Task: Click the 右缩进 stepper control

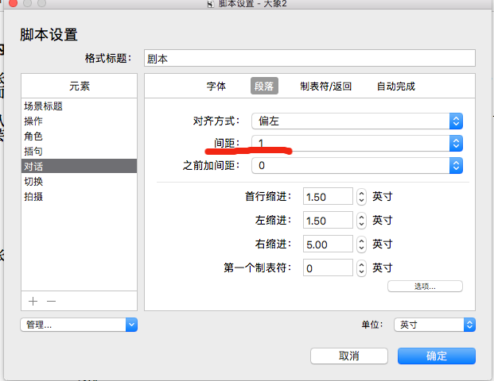Action: pos(361,244)
